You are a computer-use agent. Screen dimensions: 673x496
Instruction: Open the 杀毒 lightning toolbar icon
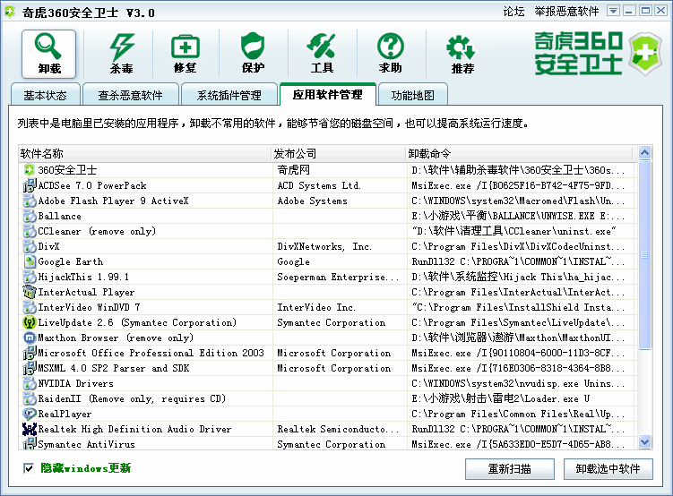122,54
